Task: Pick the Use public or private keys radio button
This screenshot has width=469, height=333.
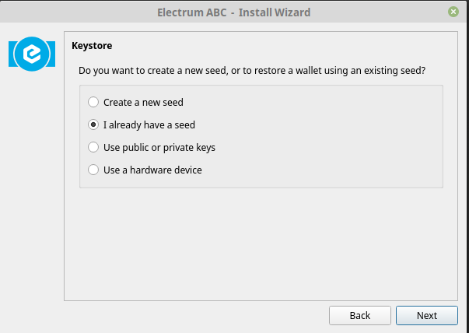Action: point(93,147)
